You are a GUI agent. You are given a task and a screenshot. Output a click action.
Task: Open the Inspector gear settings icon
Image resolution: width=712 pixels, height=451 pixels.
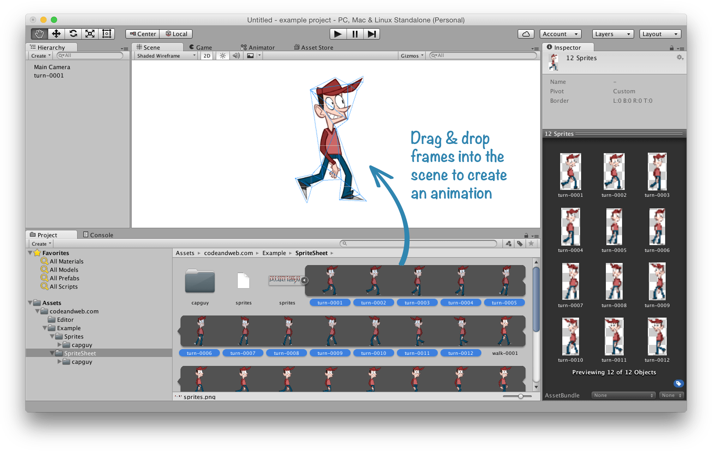coord(680,57)
